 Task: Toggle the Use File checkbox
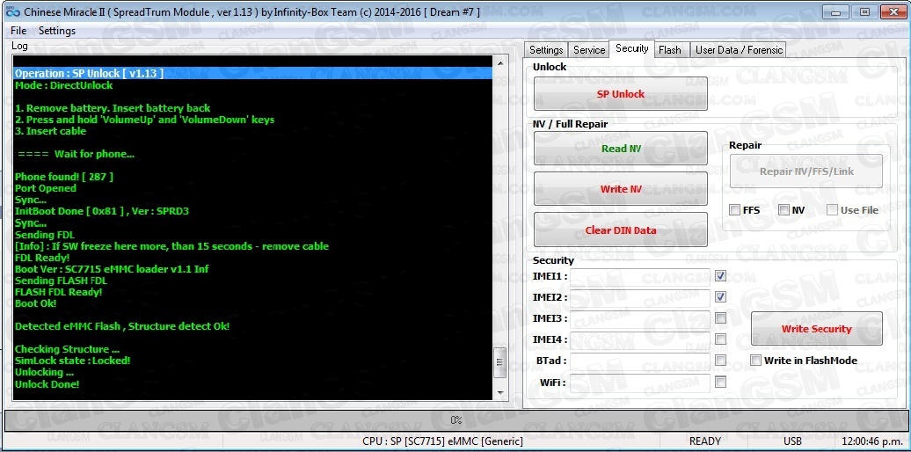coord(833,210)
